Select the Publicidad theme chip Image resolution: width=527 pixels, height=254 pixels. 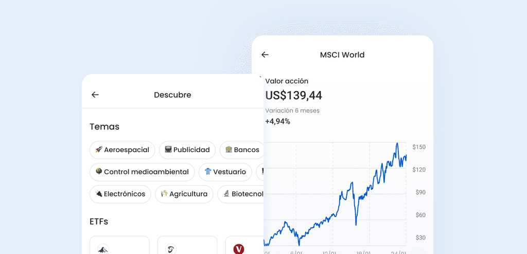tap(187, 150)
